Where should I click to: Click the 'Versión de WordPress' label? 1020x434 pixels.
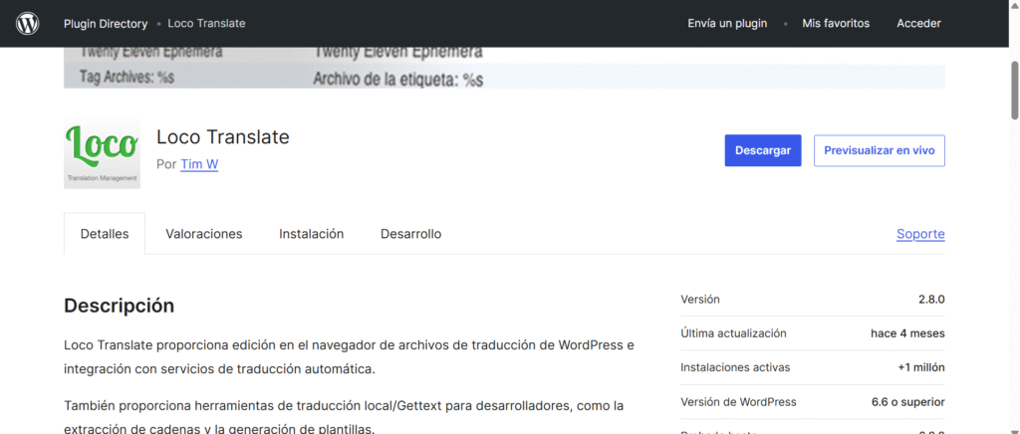point(738,401)
